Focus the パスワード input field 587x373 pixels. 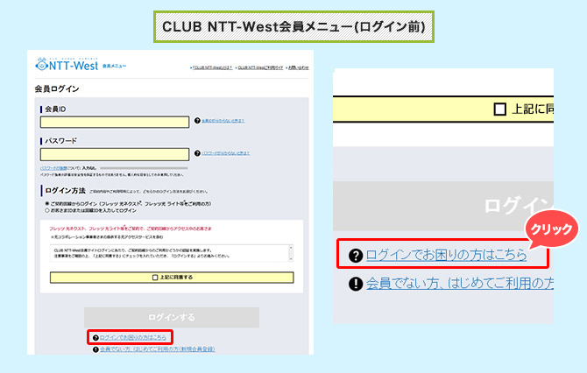coord(115,154)
